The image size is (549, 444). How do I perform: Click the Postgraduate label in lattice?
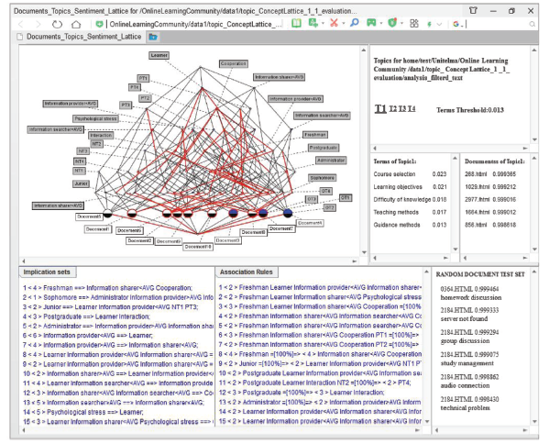tap(324, 148)
